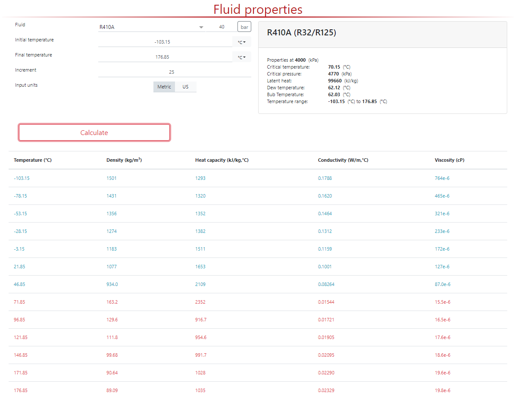Focus the Initial temperature input field
Image resolution: width=515 pixels, height=402 pixels.
pos(165,42)
